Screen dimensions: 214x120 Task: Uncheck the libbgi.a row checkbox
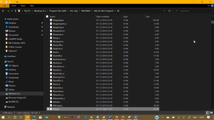(48, 109)
